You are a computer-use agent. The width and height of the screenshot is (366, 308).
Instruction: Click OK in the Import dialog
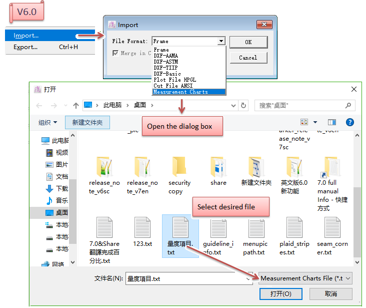tap(248, 42)
